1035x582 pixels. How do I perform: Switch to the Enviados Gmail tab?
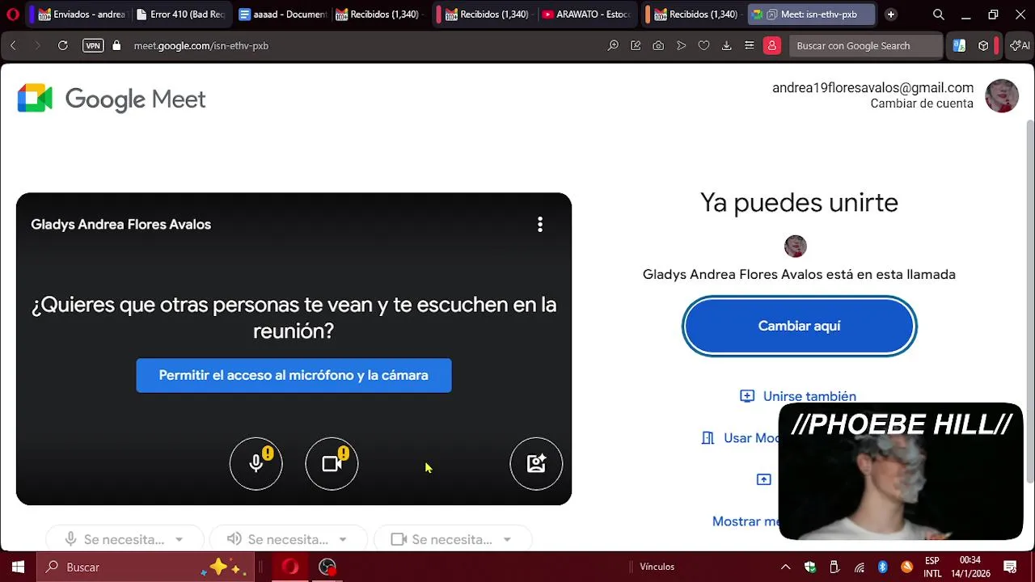pos(81,15)
